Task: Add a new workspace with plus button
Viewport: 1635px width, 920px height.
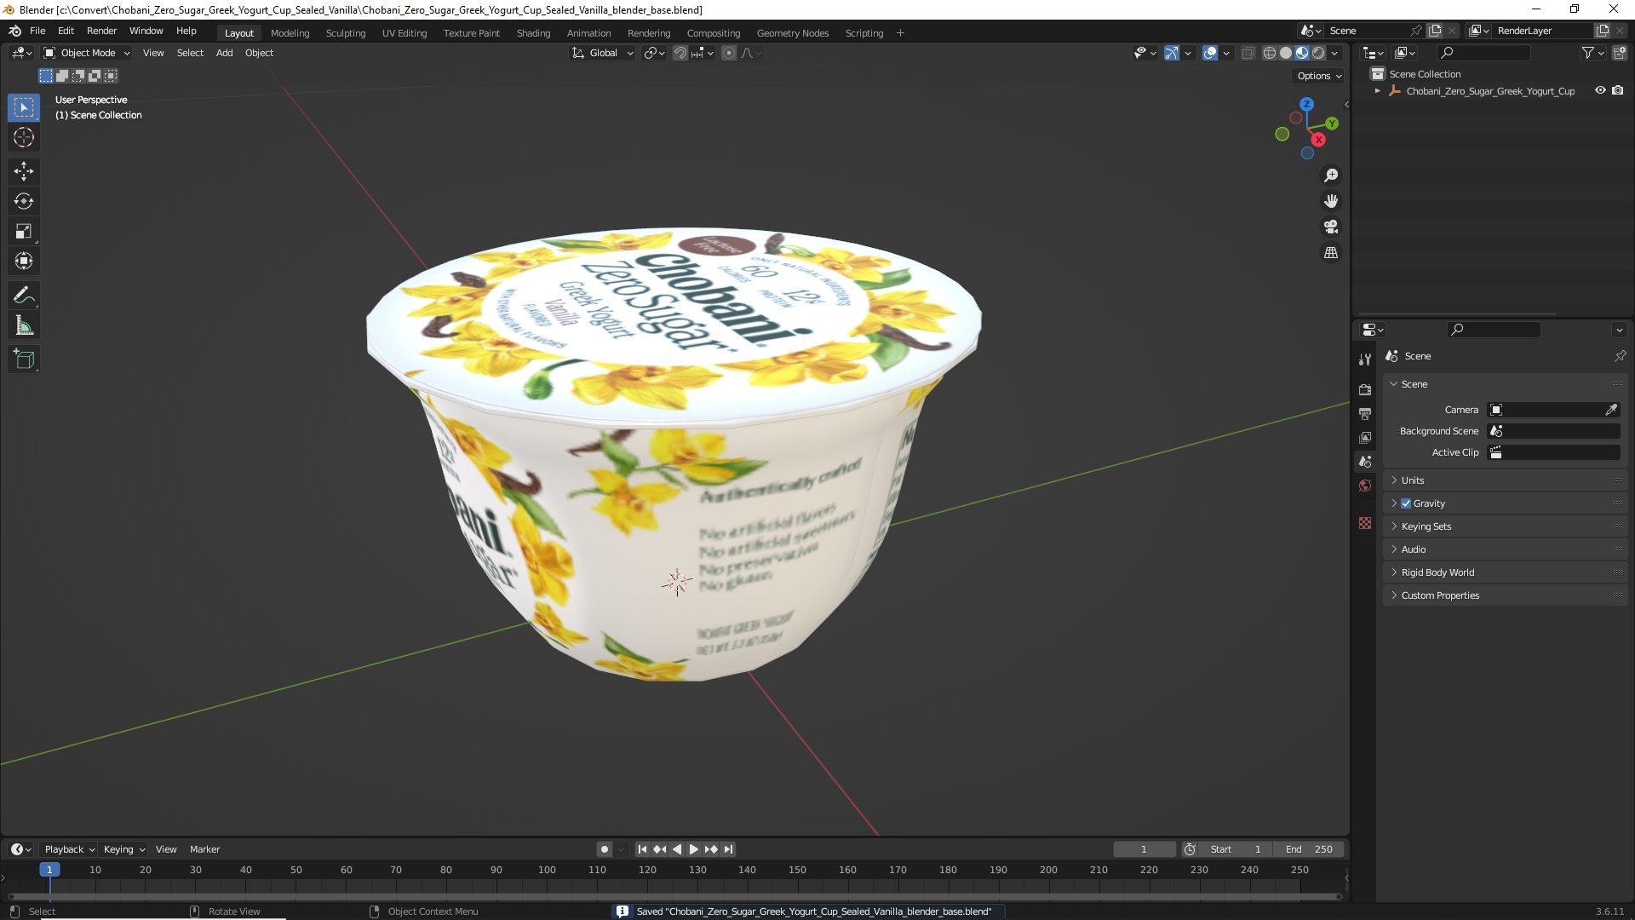Action: click(x=900, y=33)
